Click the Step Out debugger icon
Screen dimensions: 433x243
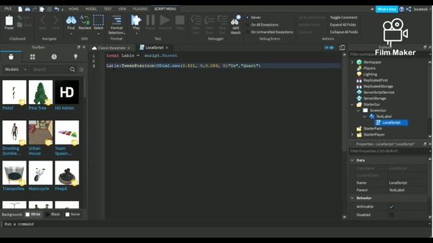tap(223, 20)
